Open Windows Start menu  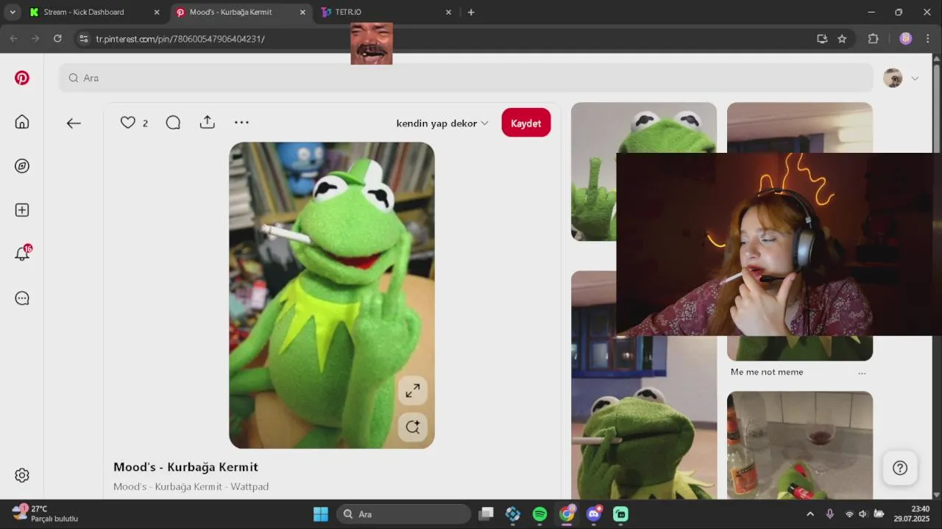pyautogui.click(x=321, y=514)
